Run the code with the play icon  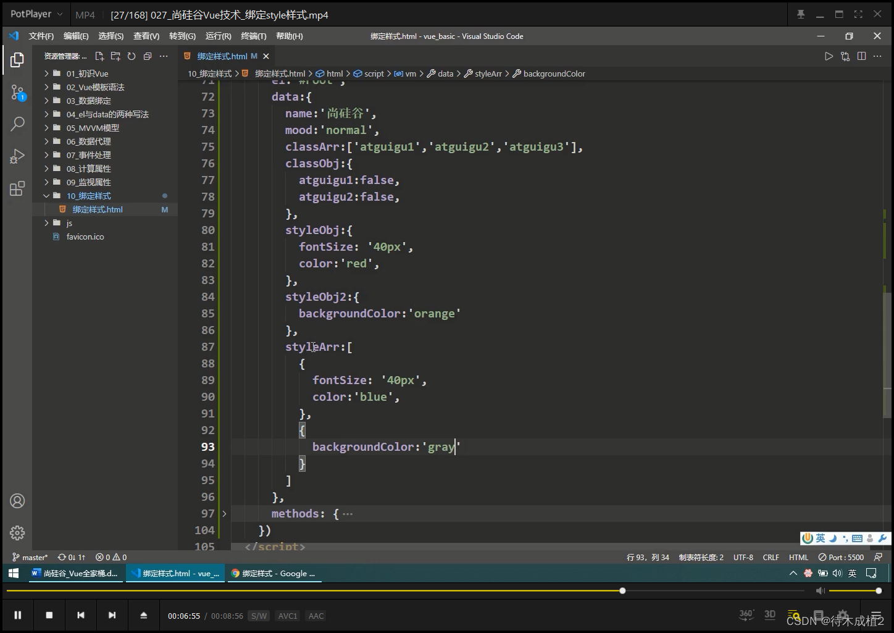(829, 56)
